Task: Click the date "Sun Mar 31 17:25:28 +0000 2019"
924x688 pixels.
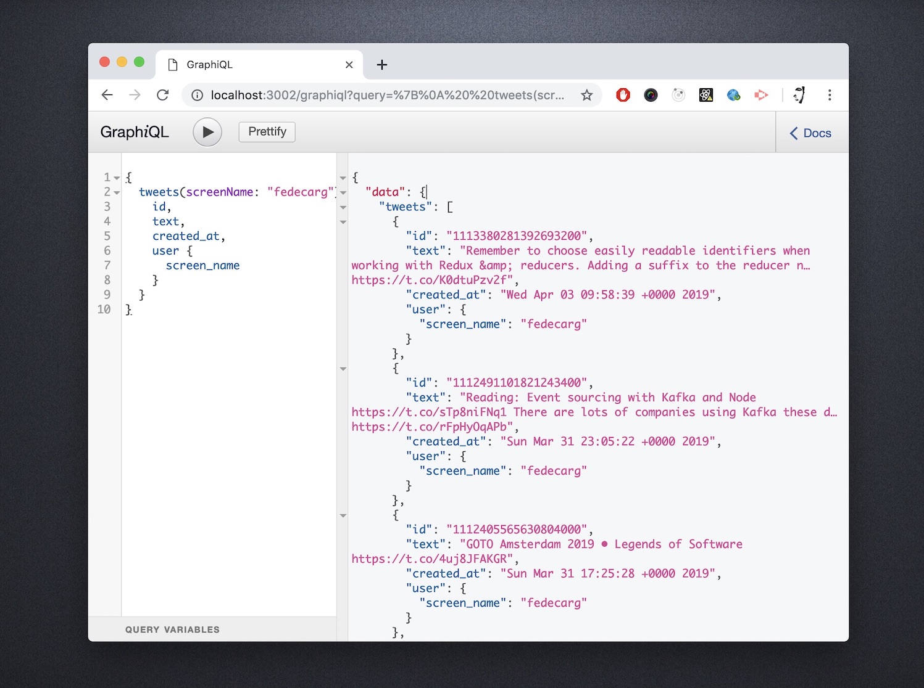Action: tap(607, 573)
